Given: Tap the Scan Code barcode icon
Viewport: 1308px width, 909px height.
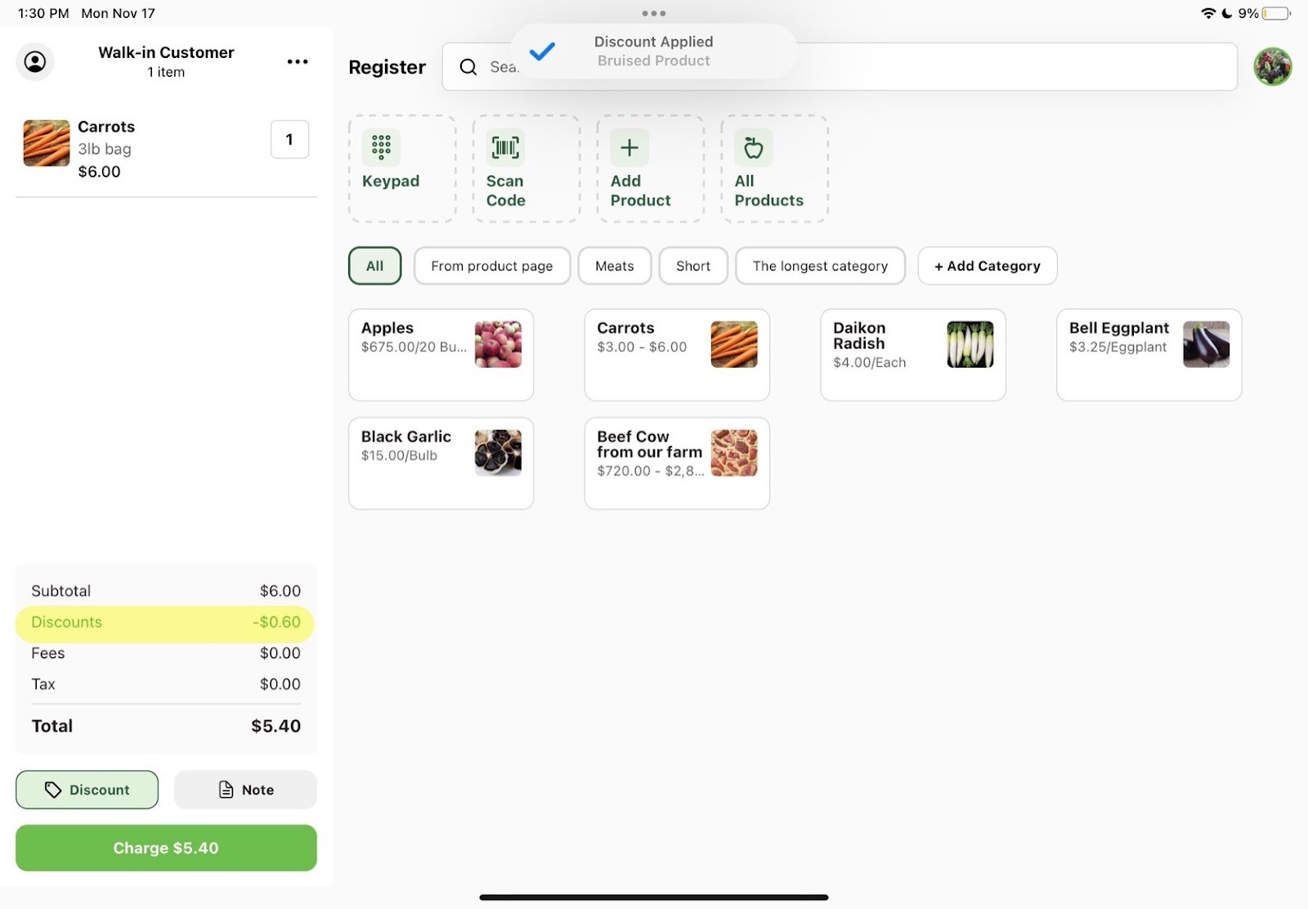Looking at the screenshot, I should [505, 148].
